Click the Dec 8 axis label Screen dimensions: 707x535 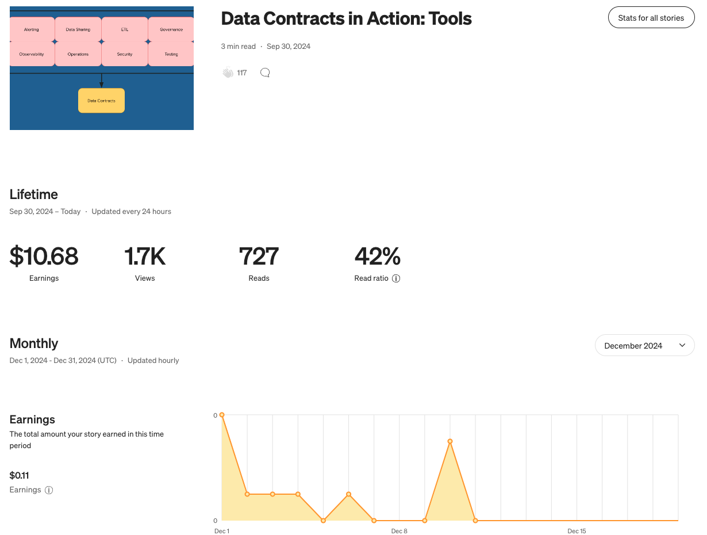point(399,531)
